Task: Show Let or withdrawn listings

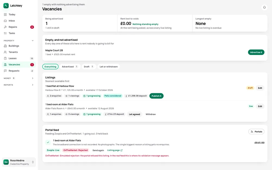Action: click(x=109, y=67)
